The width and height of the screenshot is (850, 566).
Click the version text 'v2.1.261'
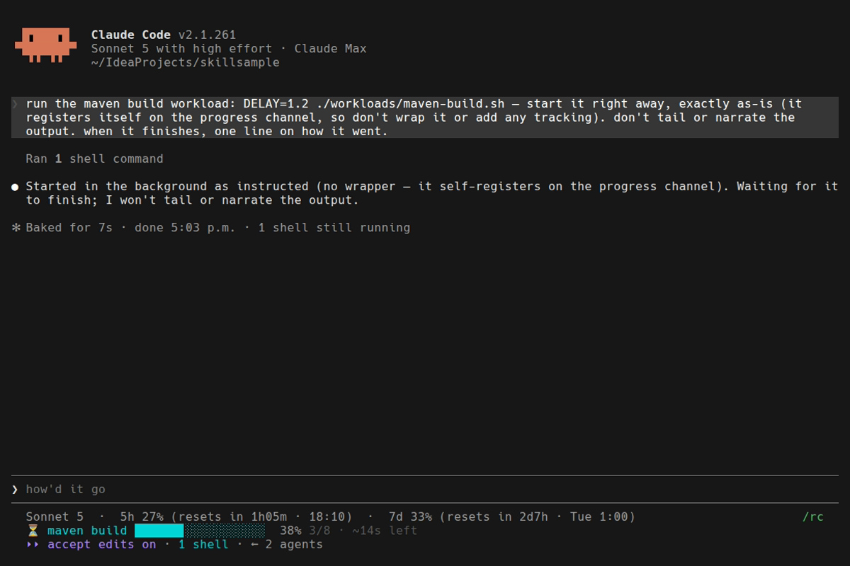point(207,35)
